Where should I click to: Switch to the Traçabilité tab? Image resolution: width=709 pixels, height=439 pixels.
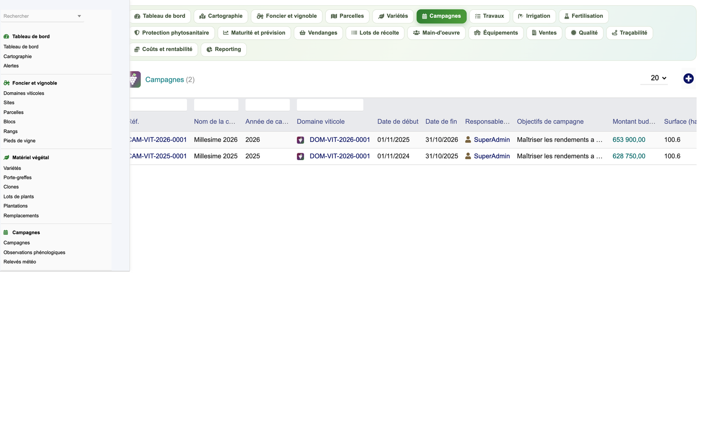630,33
